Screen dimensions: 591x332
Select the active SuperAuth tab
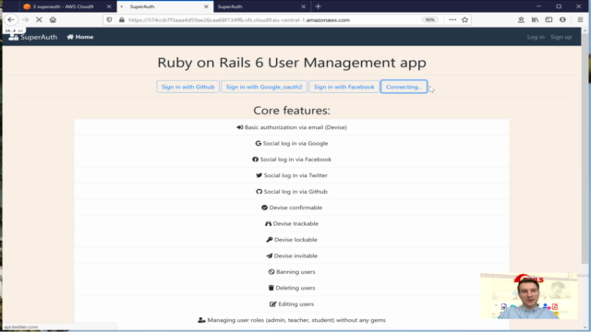coord(165,6)
